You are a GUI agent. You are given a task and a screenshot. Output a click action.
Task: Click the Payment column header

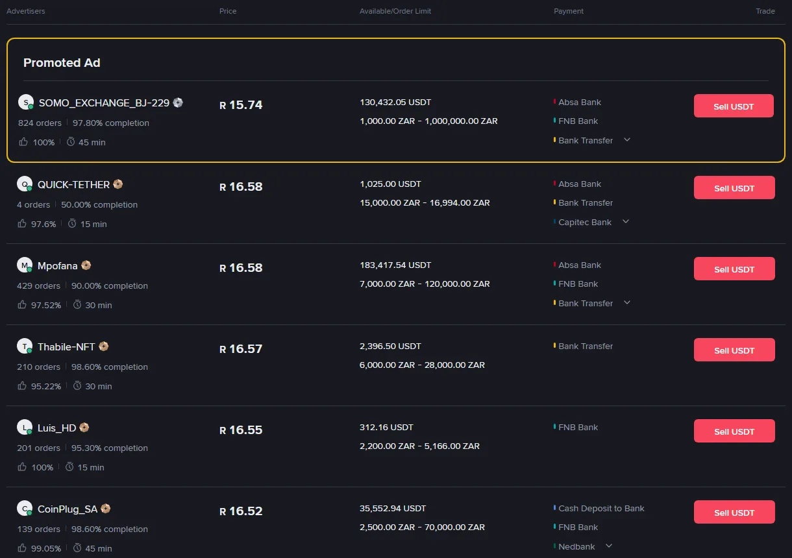pos(569,11)
